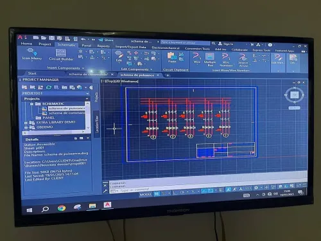The width and height of the screenshot is (321, 241).
Task: Expand the EXTRA LIBRARY DEMO project node
Action: [26, 123]
